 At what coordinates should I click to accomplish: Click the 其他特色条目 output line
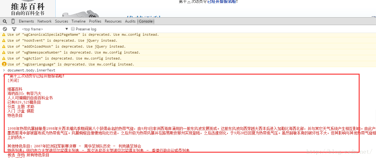74,146
